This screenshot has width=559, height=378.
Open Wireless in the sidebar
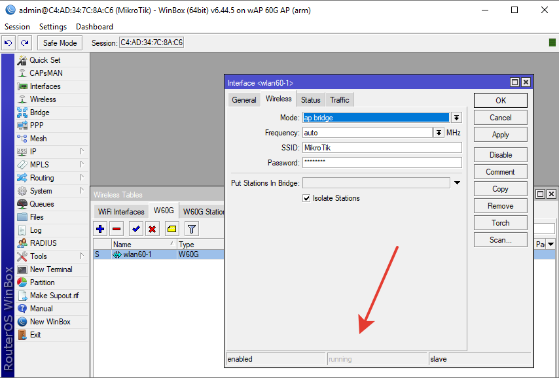[52, 99]
